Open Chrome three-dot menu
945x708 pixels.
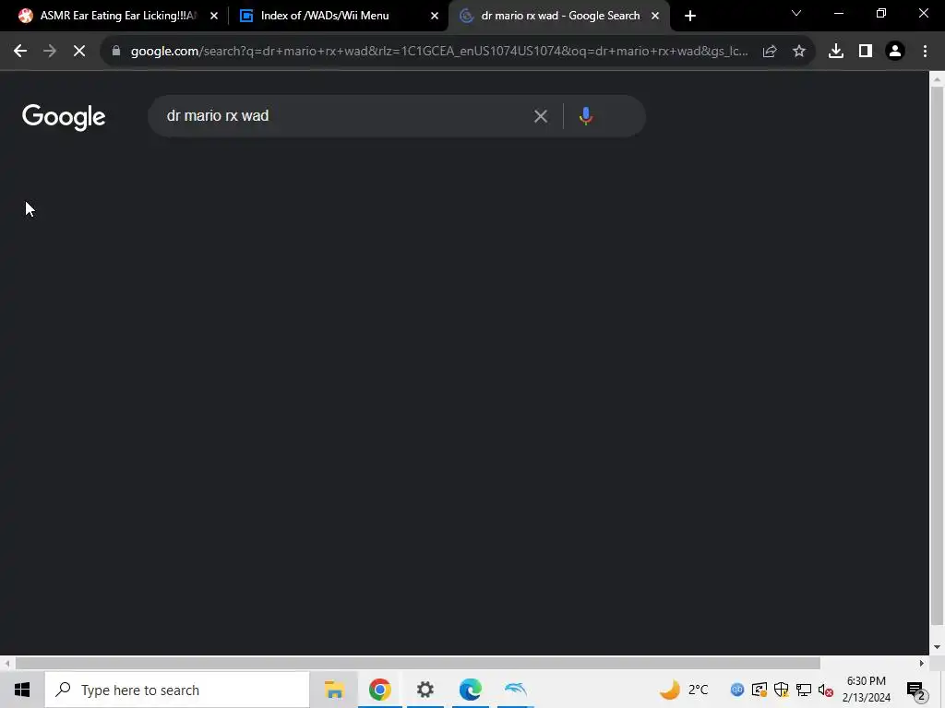925,52
